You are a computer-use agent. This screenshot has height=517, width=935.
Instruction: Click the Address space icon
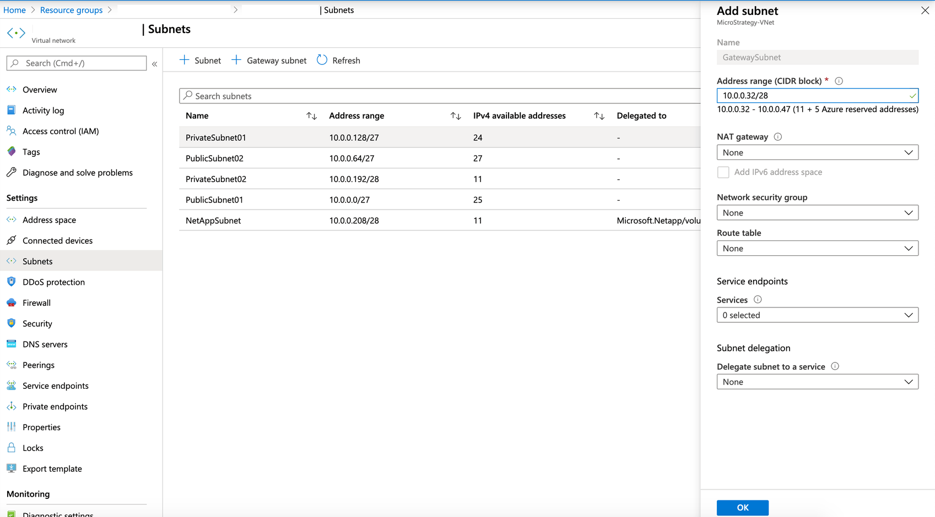coord(11,219)
